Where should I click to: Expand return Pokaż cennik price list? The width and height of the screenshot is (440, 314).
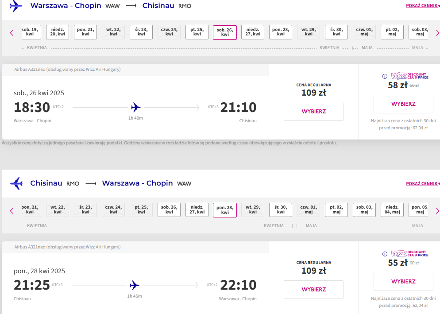[423, 184]
